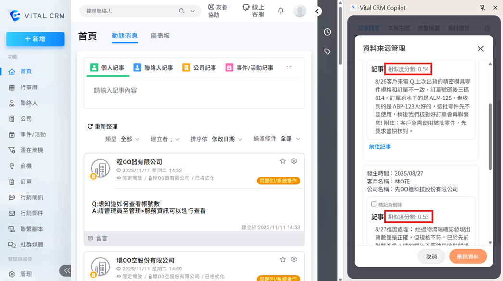This screenshot has width=503, height=281.
Task: Check the 標記為刪除 checkbox
Action: click(x=374, y=204)
